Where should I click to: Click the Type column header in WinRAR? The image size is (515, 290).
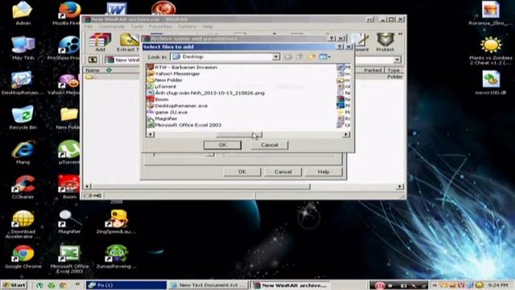coord(394,70)
